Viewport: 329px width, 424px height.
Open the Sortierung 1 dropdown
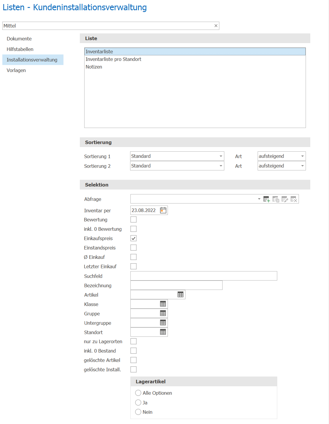[177, 156]
